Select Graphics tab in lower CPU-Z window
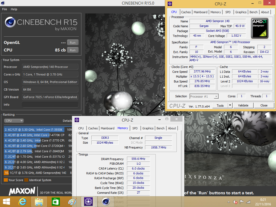 pyautogui.click(x=148, y=128)
